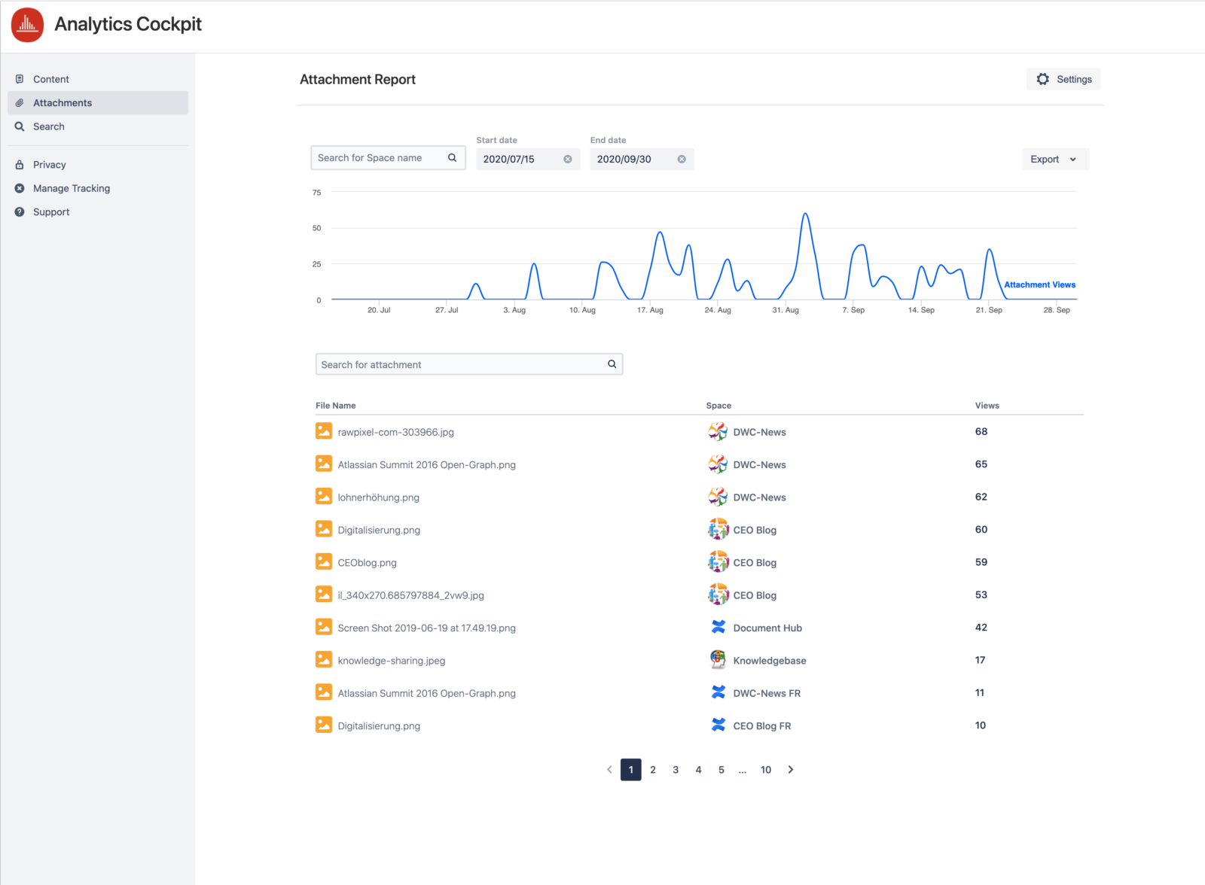Click the image icon next to rawpixel-com-303966.jpg
Image resolution: width=1205 pixels, height=885 pixels.
pyautogui.click(x=324, y=430)
